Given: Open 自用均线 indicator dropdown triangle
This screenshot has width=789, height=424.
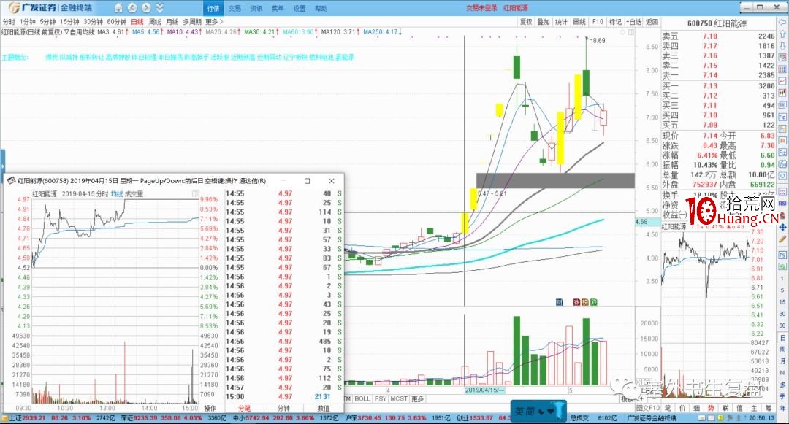Looking at the screenshot, I should point(67,31).
